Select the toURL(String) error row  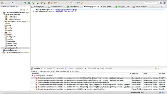click(x=99, y=89)
